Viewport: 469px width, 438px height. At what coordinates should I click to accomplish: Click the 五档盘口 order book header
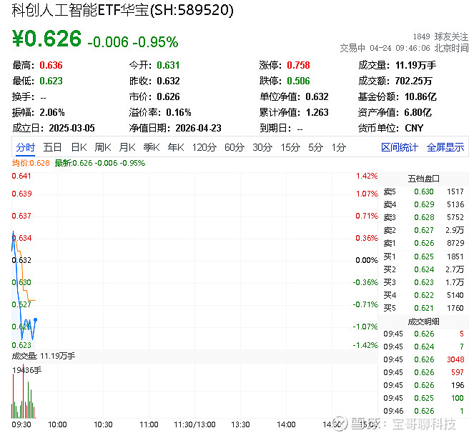(423, 179)
